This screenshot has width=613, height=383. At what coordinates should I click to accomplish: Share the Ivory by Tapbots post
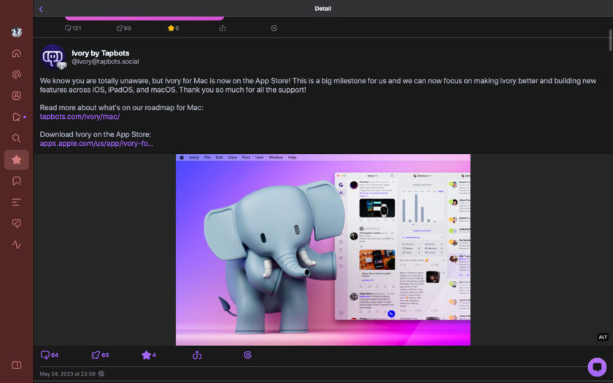tap(197, 355)
